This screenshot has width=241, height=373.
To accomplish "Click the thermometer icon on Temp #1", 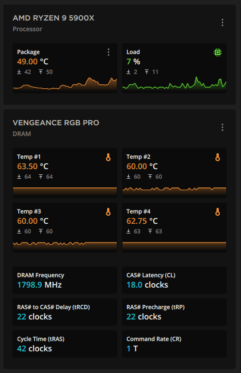I will pos(108,157).
